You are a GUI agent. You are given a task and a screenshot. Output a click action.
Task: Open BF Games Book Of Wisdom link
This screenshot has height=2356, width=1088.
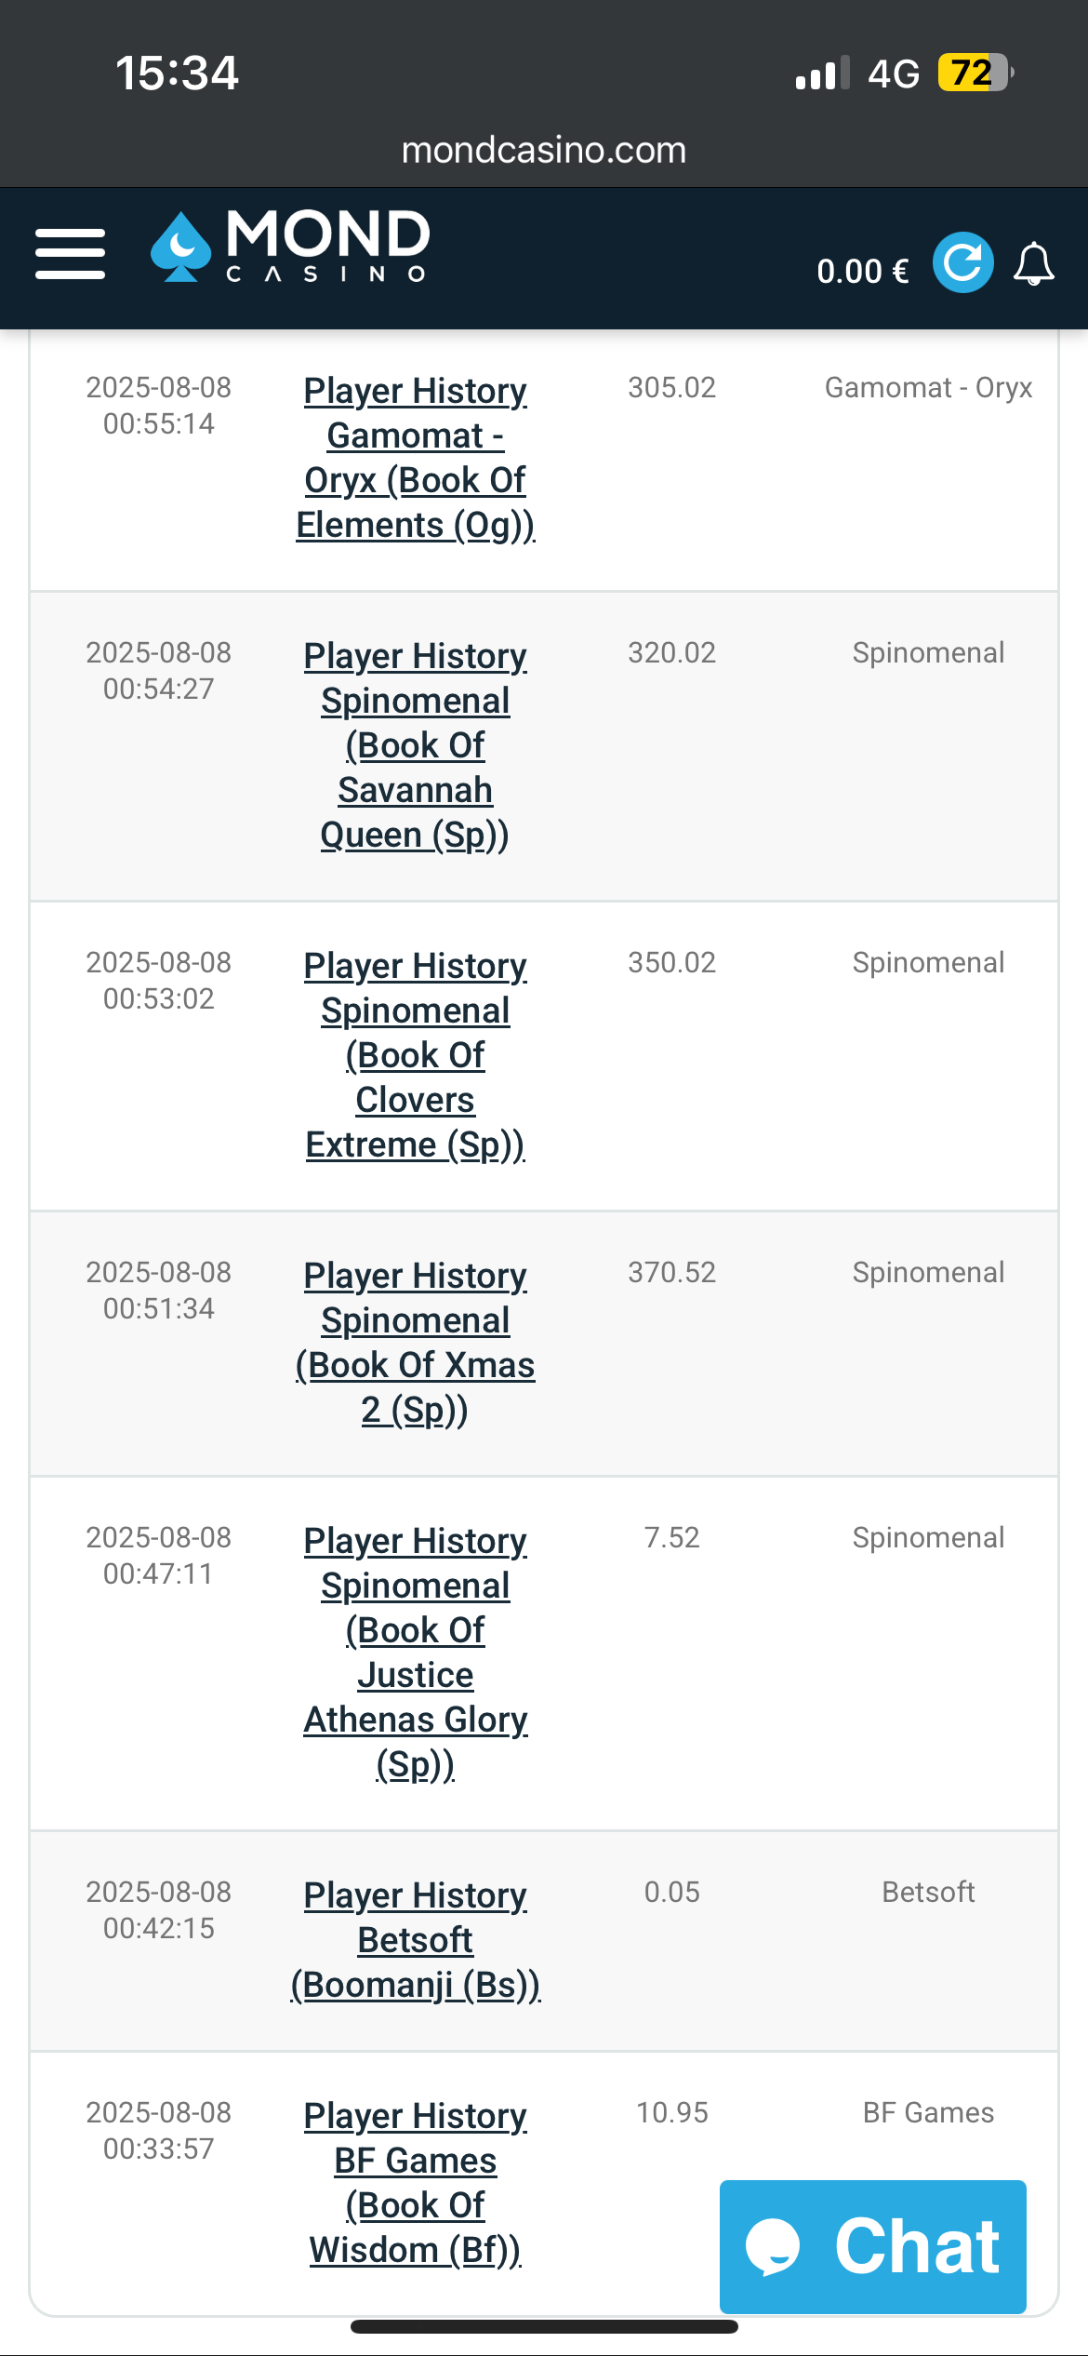pyautogui.click(x=415, y=2182)
